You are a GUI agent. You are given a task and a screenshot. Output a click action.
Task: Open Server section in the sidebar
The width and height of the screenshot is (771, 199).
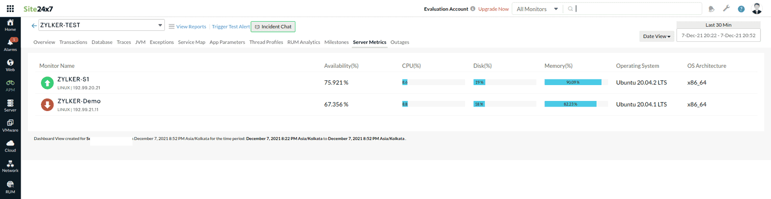coord(10,105)
